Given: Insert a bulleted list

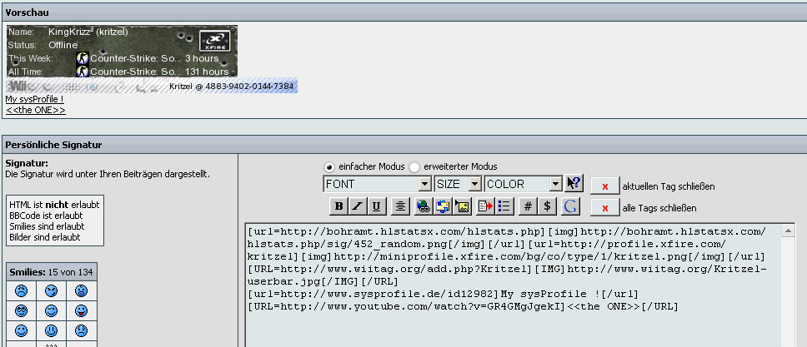Looking at the screenshot, I should point(504,206).
